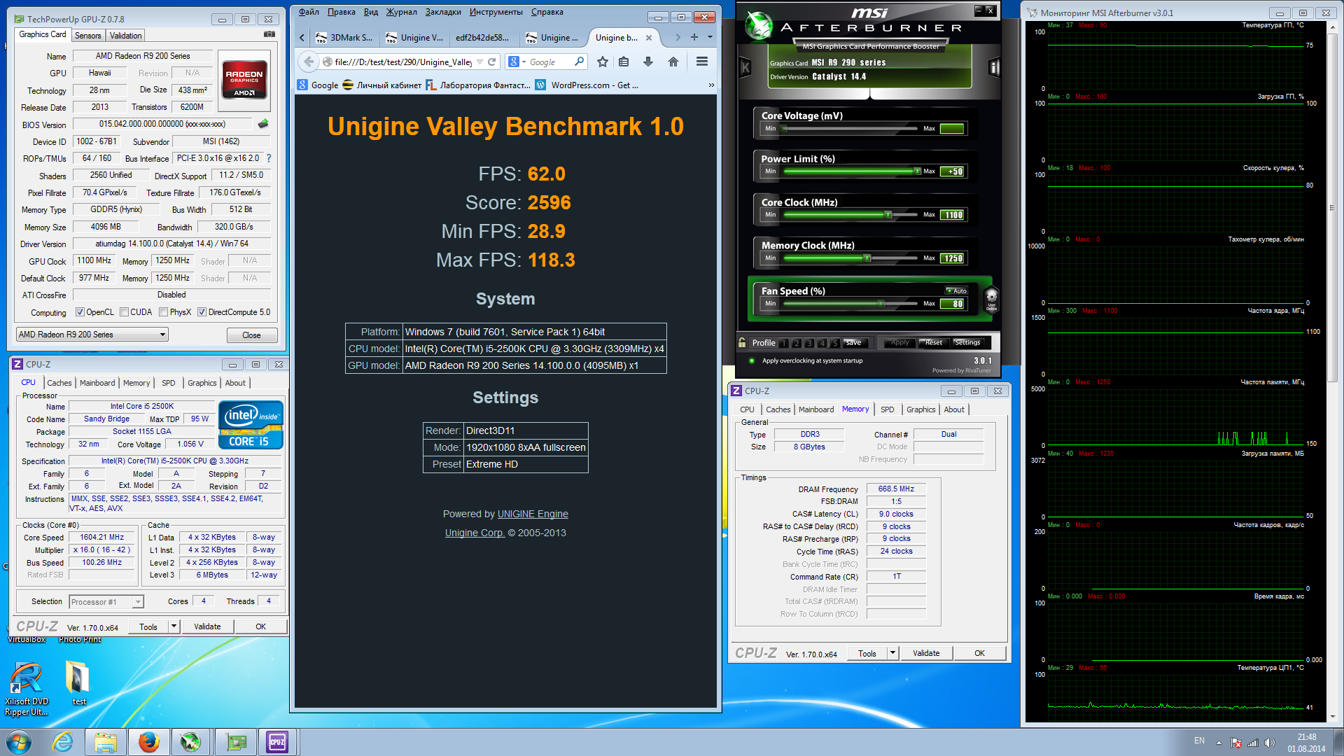This screenshot has width=1344, height=756.
Task: Select Afterburner profile slot 3
Action: pyautogui.click(x=809, y=343)
